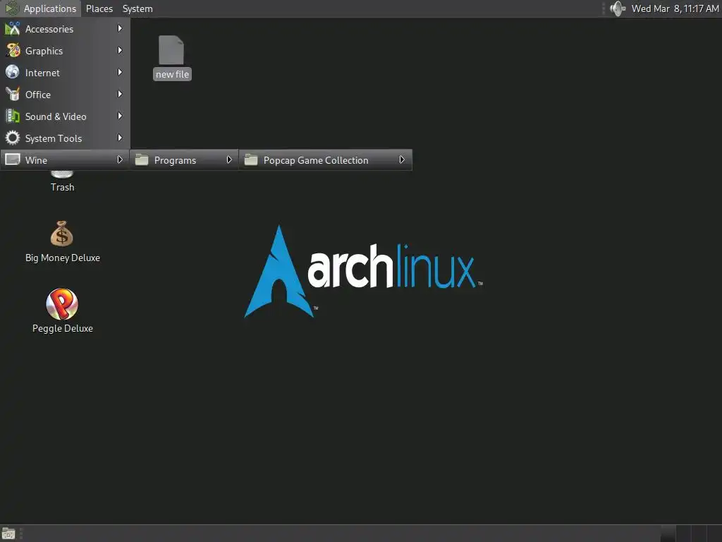Expand Office submenu arrow
Viewport: 722px width, 542px height.
(x=120, y=94)
